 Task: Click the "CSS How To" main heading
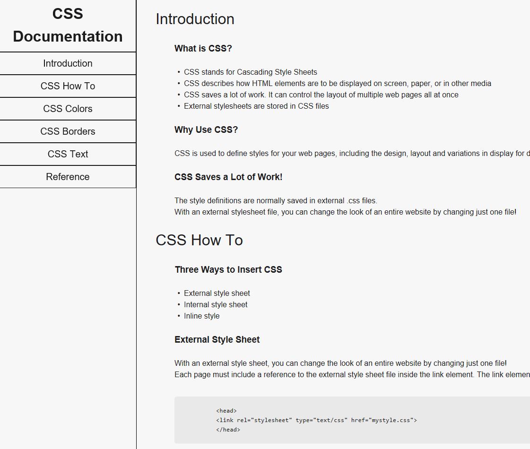tap(199, 240)
